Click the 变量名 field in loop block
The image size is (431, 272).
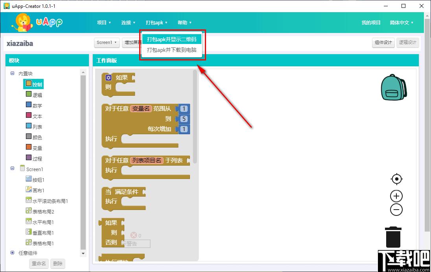[x=141, y=109]
